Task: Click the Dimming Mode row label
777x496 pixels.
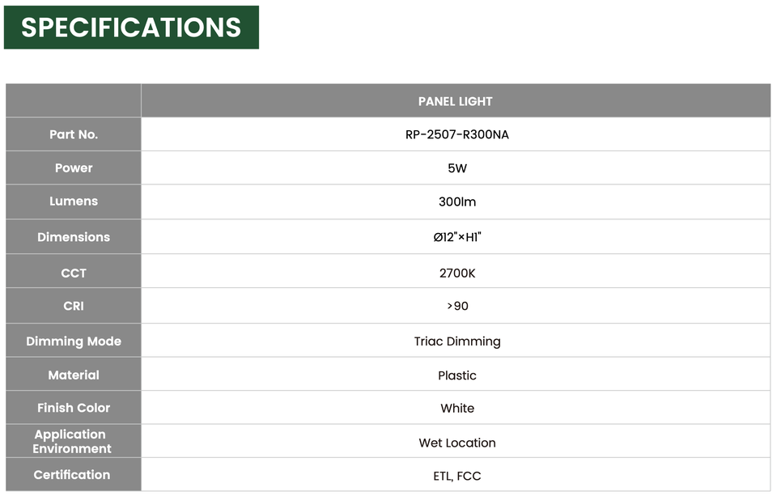Action: pos(74,341)
